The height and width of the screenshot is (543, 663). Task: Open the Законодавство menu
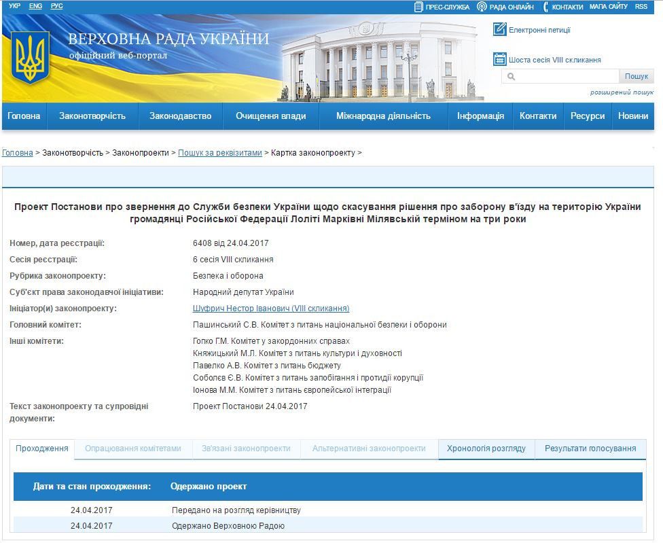coord(181,116)
